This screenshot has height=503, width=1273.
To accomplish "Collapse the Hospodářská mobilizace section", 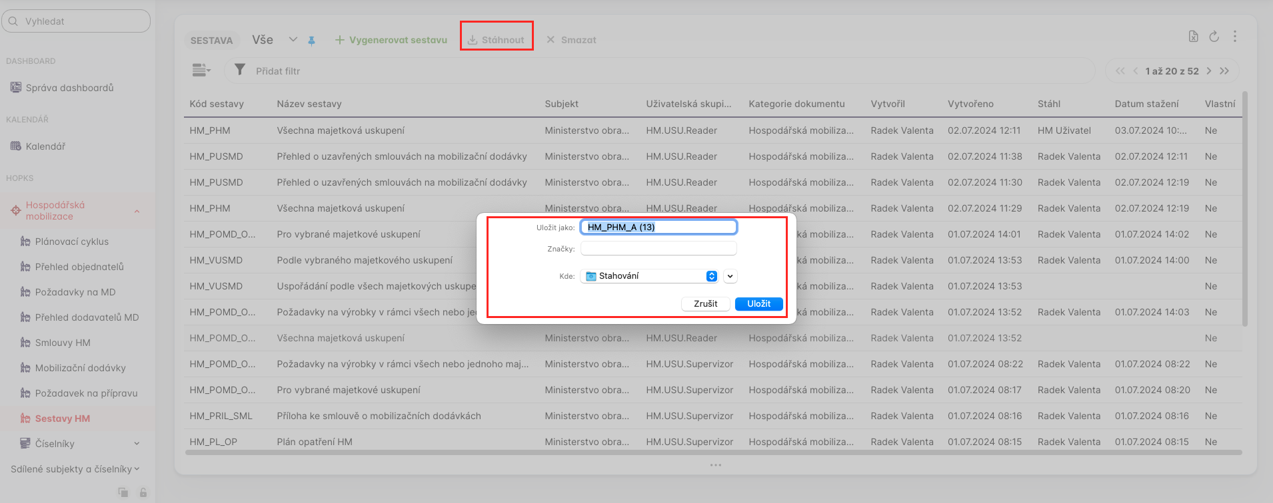I will [137, 211].
